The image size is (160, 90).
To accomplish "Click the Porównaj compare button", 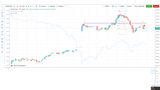I will [42, 6].
